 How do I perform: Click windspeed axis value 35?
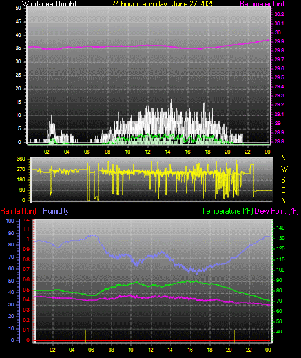18,48
